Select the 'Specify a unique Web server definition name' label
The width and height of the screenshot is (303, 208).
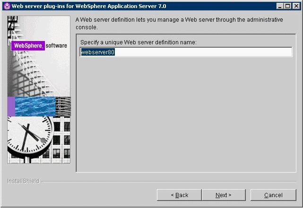click(139, 42)
